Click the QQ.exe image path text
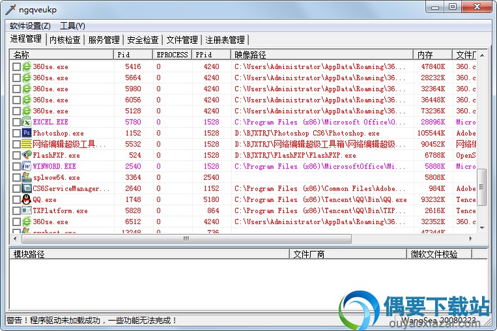 point(320,200)
